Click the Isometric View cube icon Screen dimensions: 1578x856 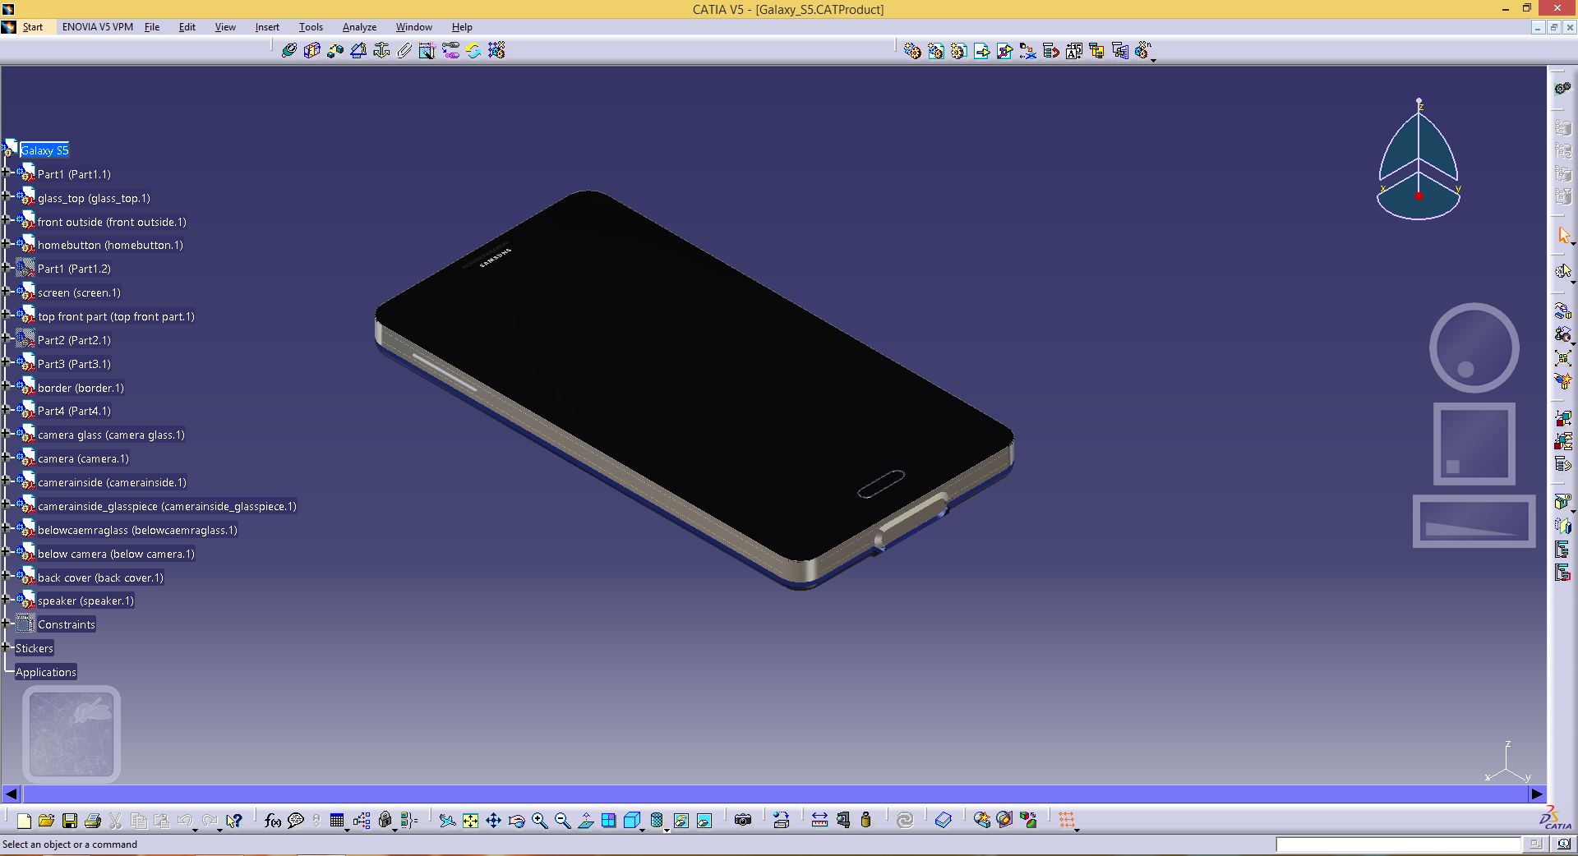pos(632,820)
